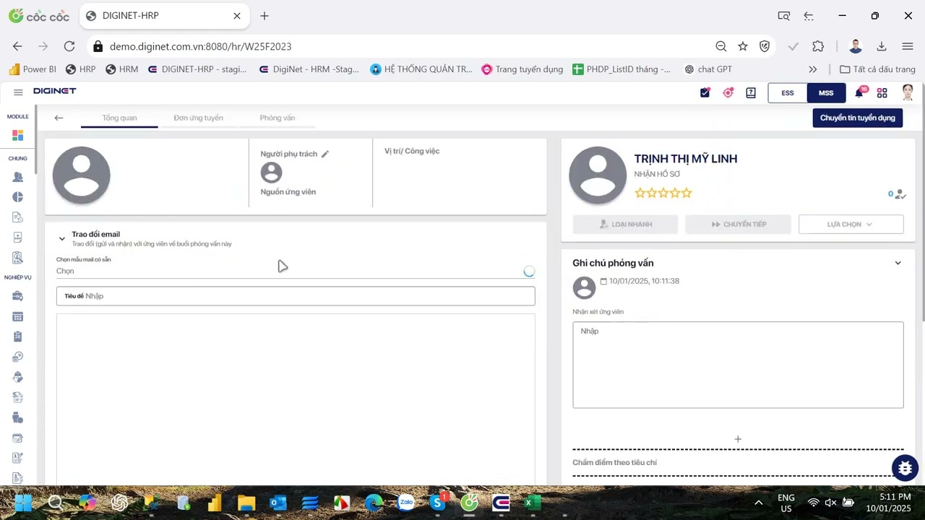Viewport: 925px width, 520px height.
Task: Bookmark this page with the star icon
Action: (x=743, y=46)
